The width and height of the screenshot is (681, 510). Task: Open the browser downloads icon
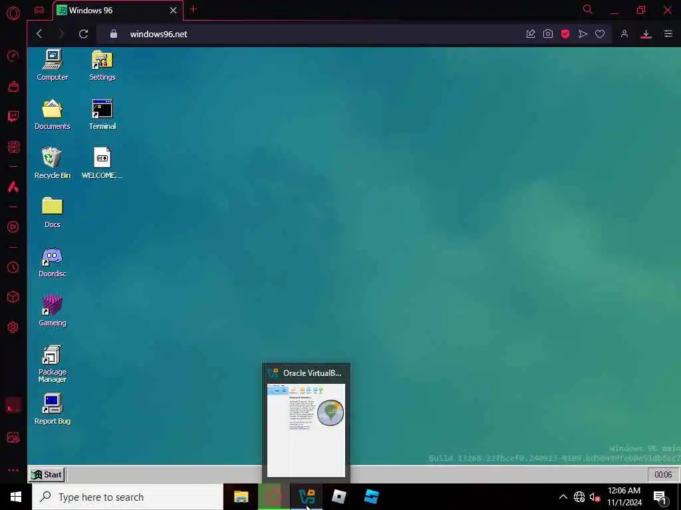(646, 35)
